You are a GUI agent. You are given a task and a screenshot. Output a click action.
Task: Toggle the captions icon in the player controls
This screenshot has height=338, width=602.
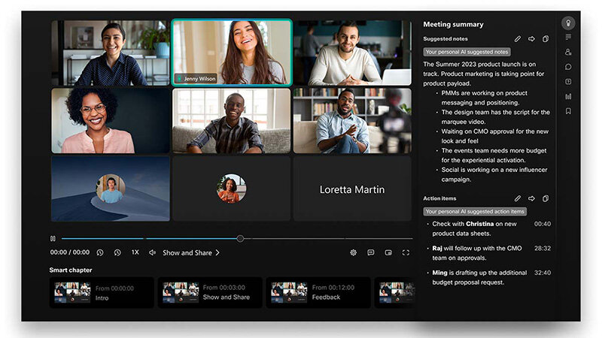[371, 252]
